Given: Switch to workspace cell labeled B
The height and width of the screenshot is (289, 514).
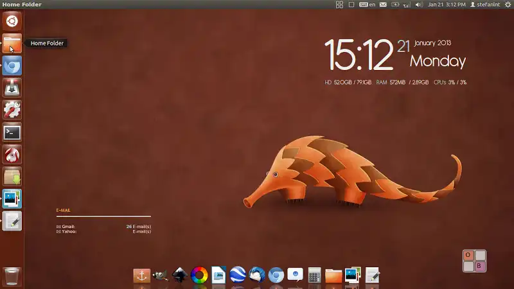Looking at the screenshot, I should [x=480, y=267].
